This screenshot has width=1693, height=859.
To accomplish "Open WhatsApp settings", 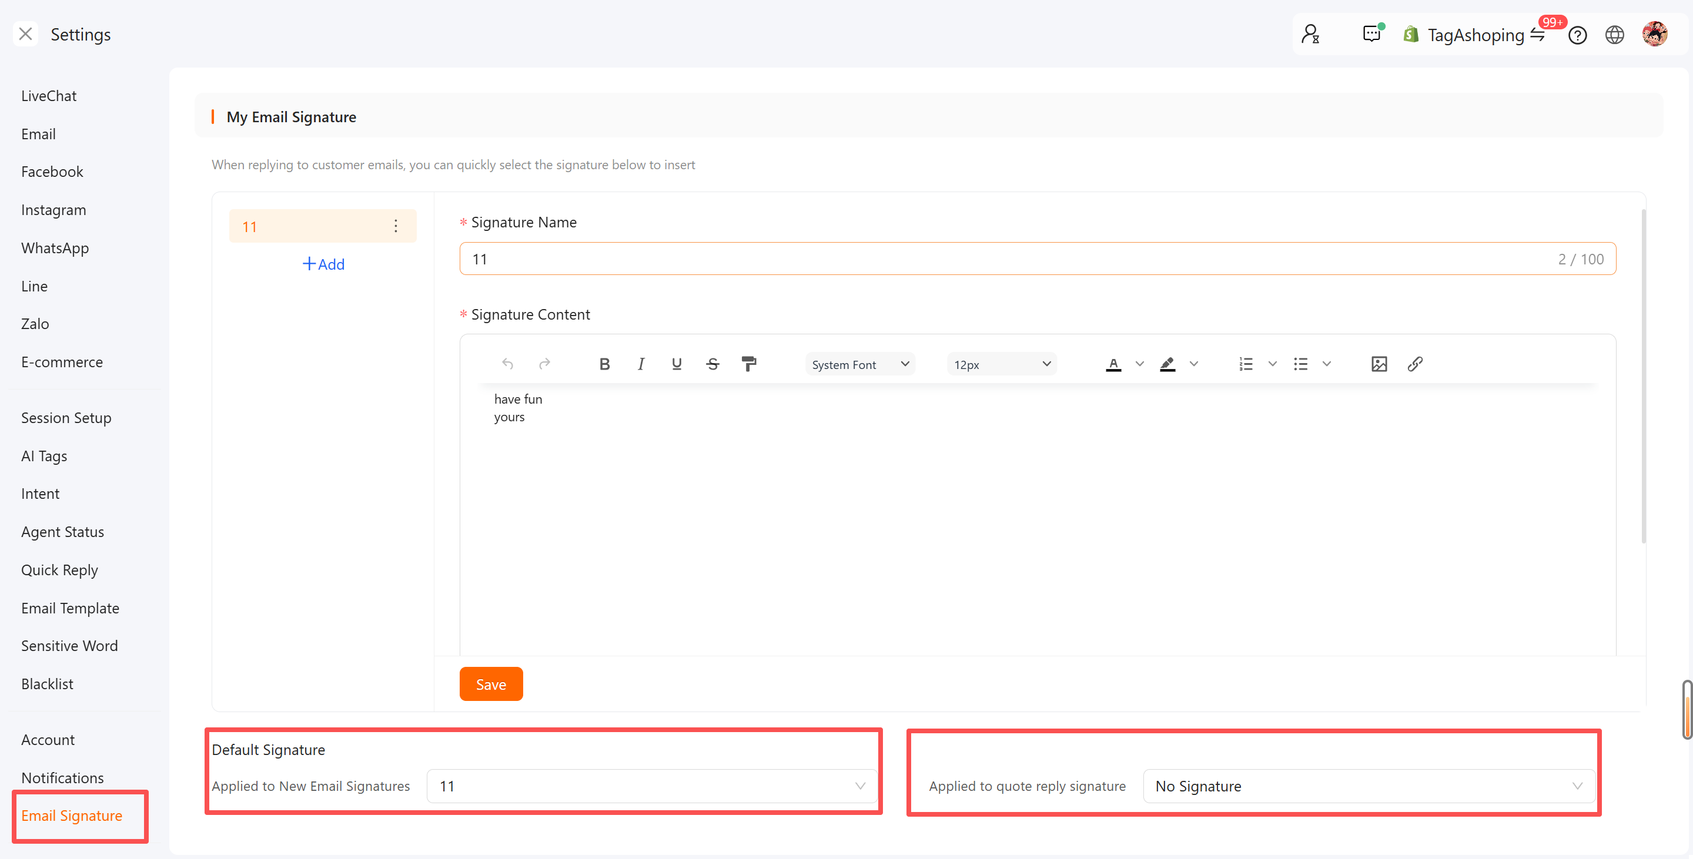I will click(x=55, y=249).
